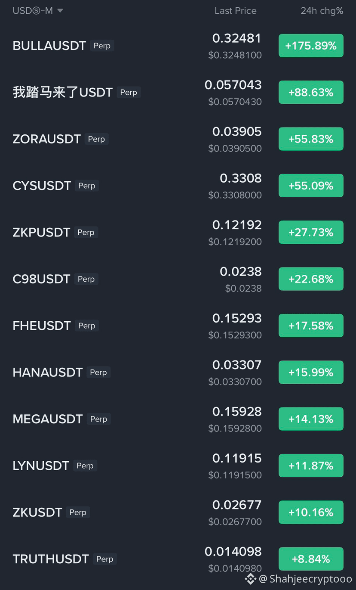This screenshot has height=590, width=356.
Task: Sort the list by 24h chg%
Action: coord(322,11)
